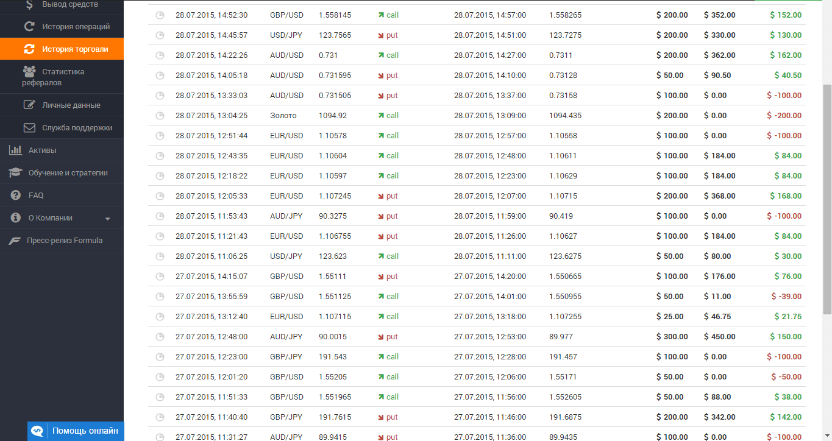Open the История торговли menu item

[75, 49]
